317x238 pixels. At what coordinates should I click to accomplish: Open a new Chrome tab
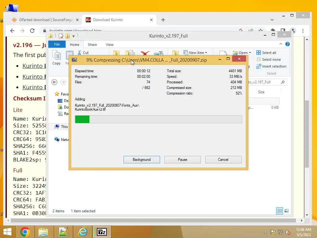pyautogui.click(x=163, y=20)
